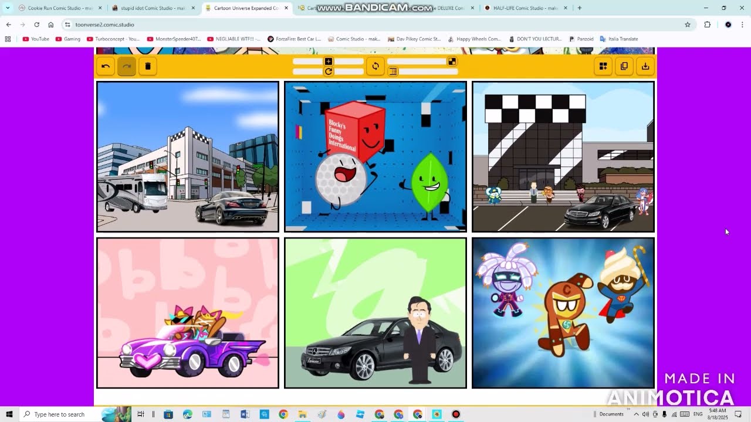Image resolution: width=751 pixels, height=422 pixels.
Task: Go to browser home page
Action: click(x=50, y=25)
